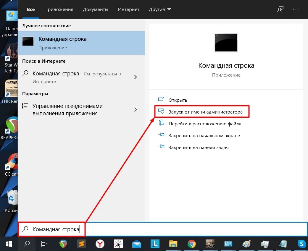Switch to the Все tab
The image size is (308, 251).
point(31,9)
